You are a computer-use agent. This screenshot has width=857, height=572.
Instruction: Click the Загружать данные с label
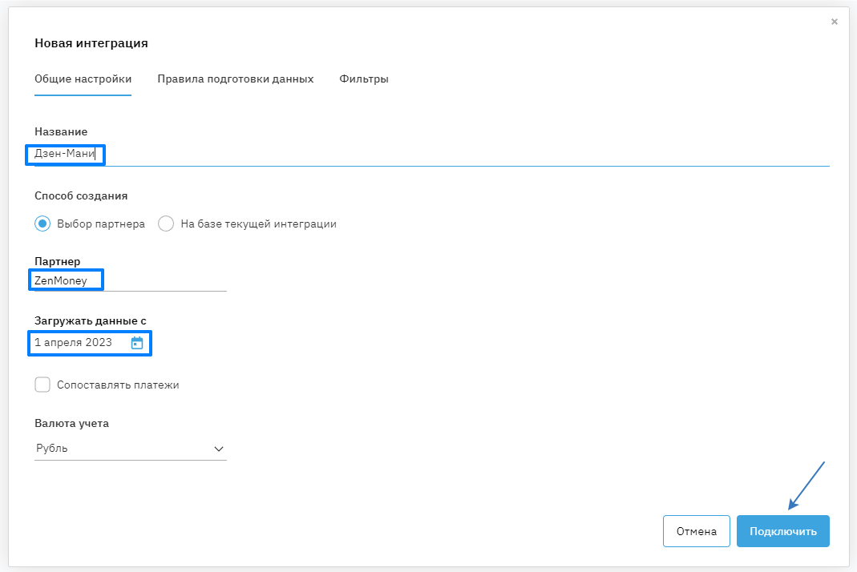tap(91, 320)
